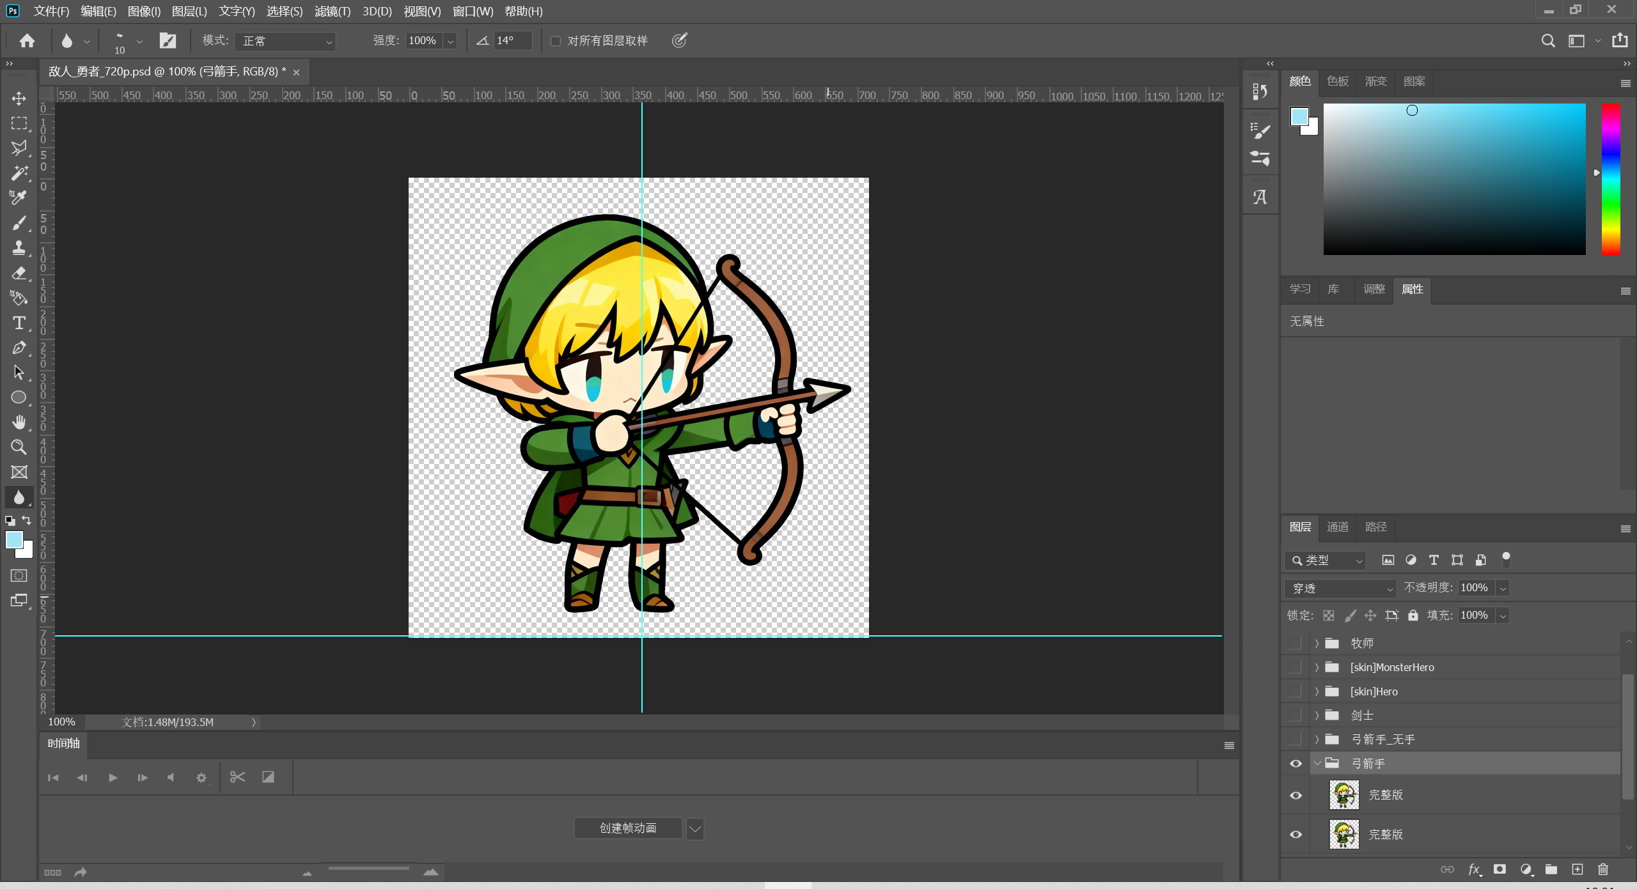Click the hue spectrum slider bar
Screen dimensions: 1637x889
pos(1611,179)
